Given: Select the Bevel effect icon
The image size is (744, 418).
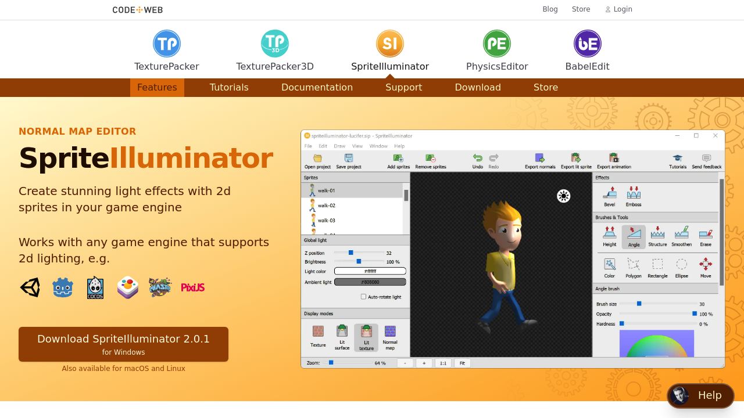Looking at the screenshot, I should point(610,193).
